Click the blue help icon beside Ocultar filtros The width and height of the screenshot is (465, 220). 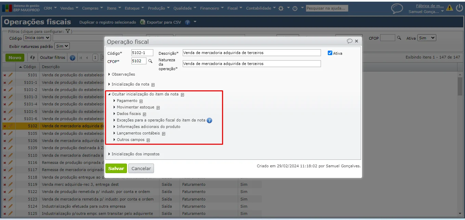[72, 57]
